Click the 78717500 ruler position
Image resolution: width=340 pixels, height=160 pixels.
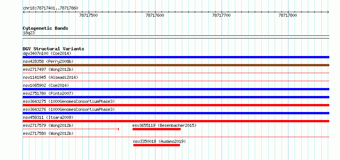pyautogui.click(x=89, y=15)
